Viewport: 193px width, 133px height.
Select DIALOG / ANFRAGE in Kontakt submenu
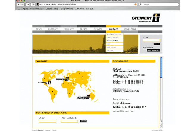point(114,34)
